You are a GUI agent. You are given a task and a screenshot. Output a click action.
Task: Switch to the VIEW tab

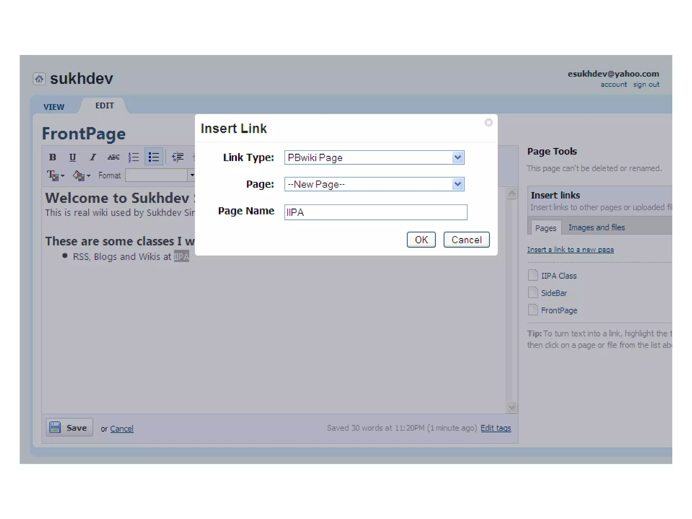(54, 107)
